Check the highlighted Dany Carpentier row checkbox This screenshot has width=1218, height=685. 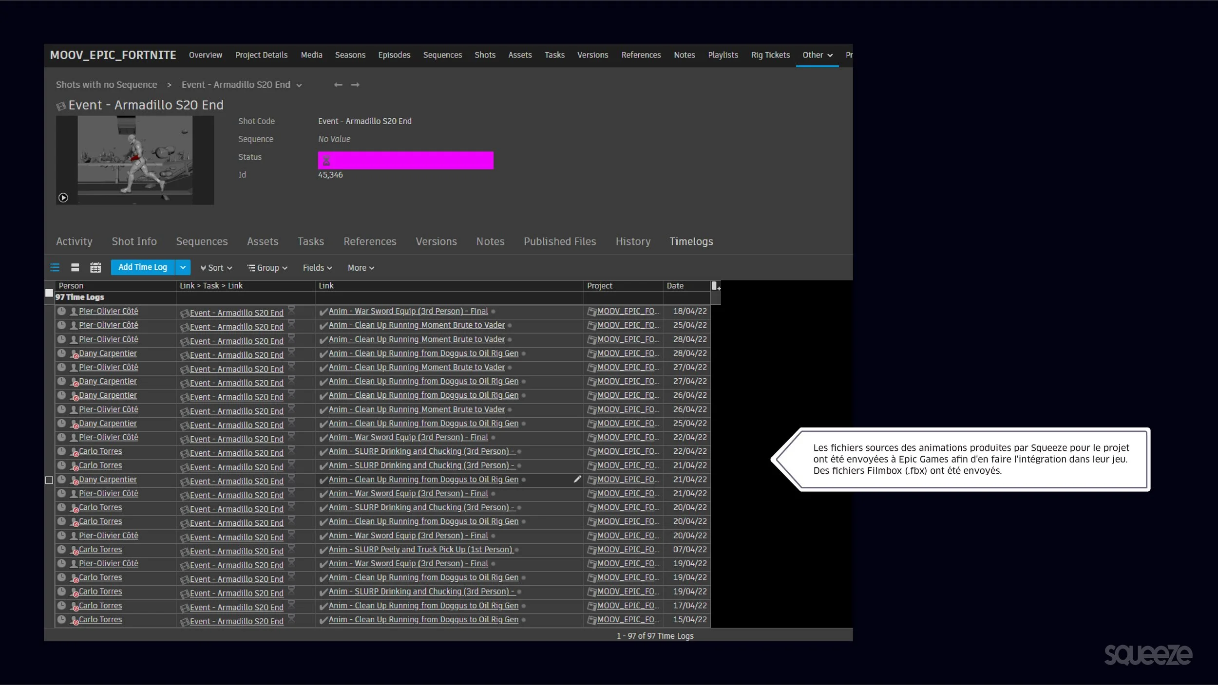click(x=49, y=480)
